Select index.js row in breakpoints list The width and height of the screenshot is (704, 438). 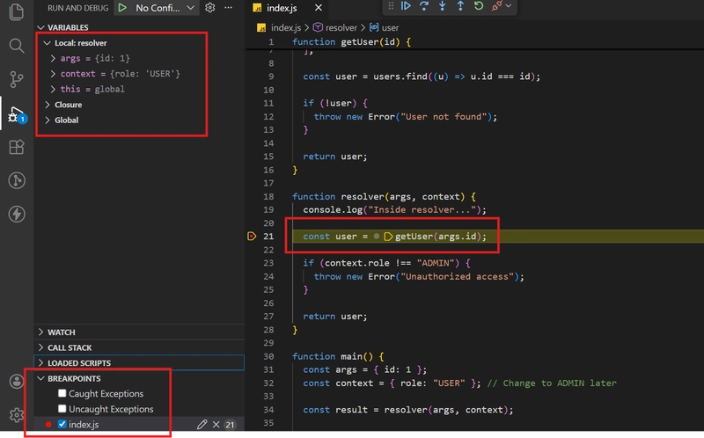coord(139,424)
